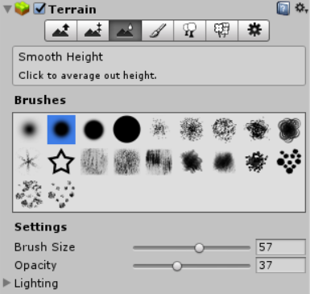Select the Paint Height tool
The width and height of the screenshot is (310, 294).
tap(93, 30)
